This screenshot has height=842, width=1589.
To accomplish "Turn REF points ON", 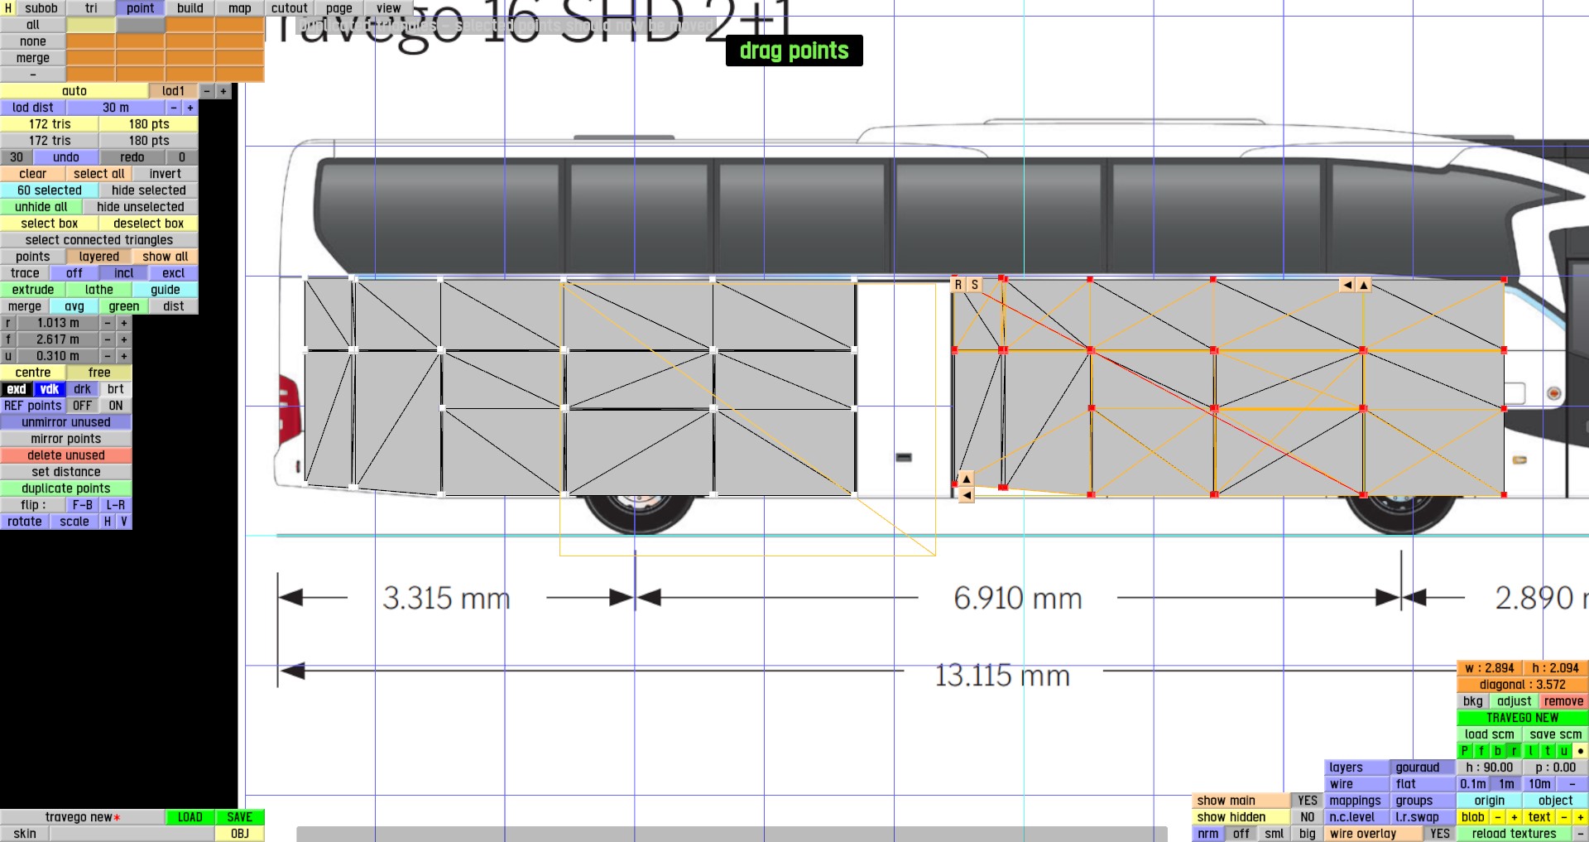I will [x=116, y=406].
